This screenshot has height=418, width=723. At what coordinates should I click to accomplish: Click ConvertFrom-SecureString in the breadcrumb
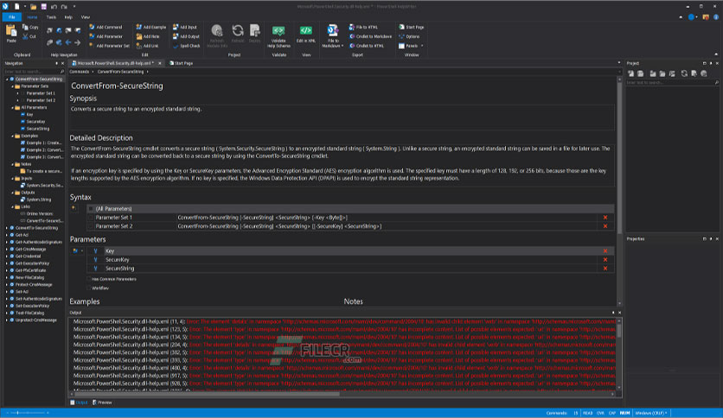tap(120, 72)
